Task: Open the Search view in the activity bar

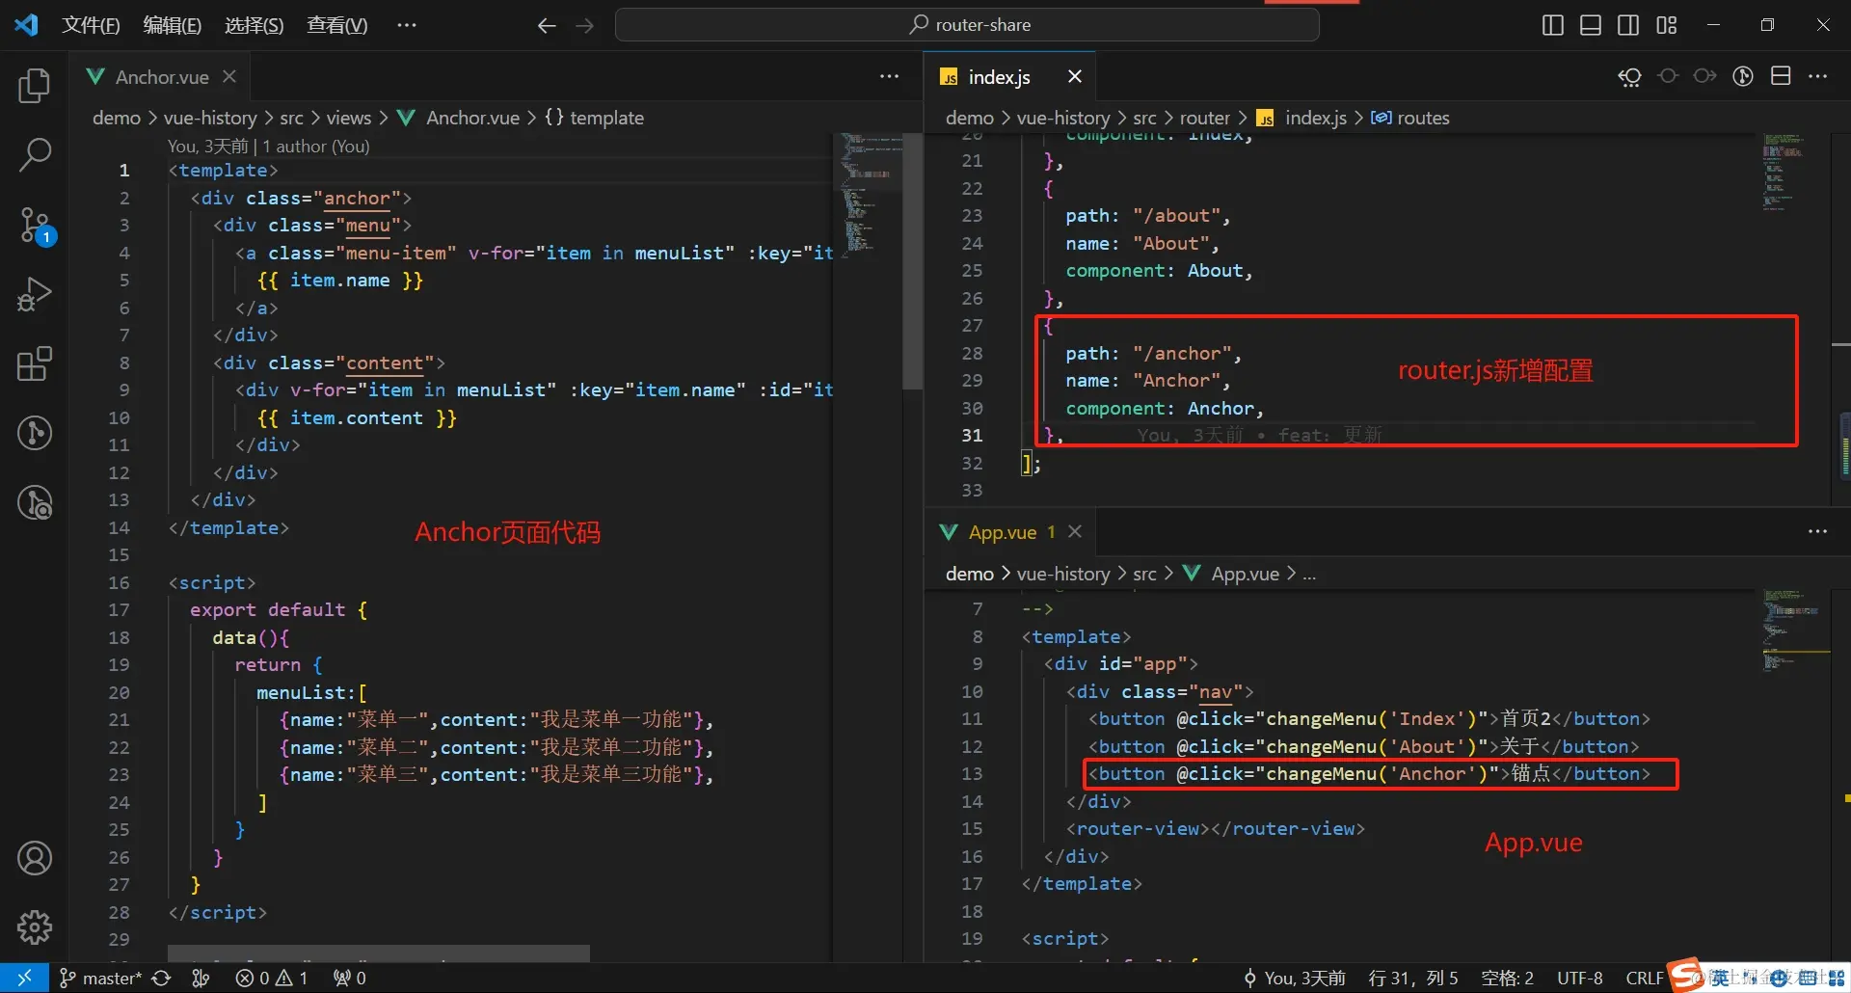Action: coord(35,155)
